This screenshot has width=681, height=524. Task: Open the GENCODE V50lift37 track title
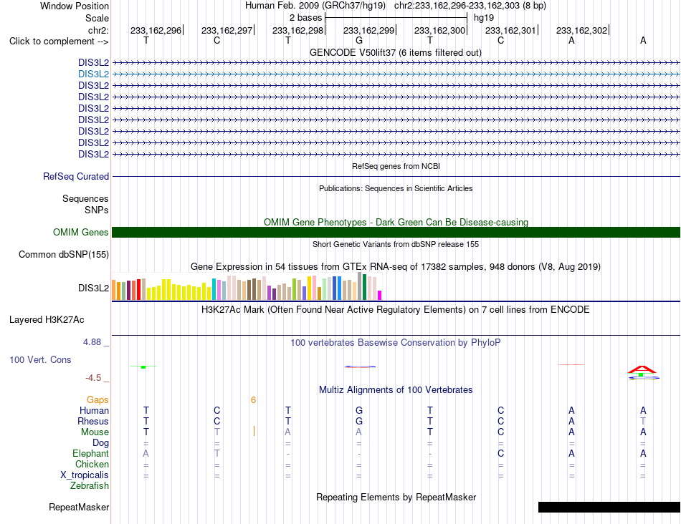click(396, 52)
